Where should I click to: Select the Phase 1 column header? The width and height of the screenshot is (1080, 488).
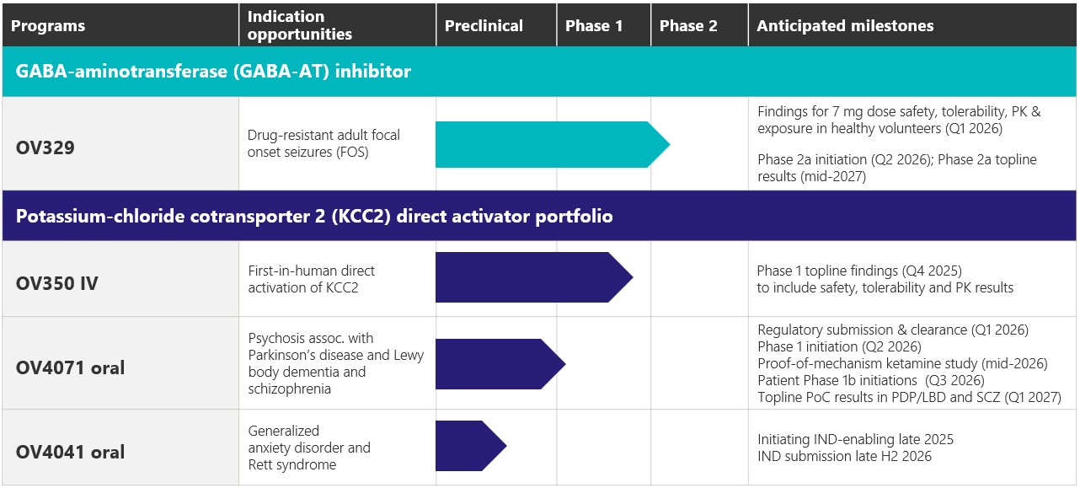594,25
